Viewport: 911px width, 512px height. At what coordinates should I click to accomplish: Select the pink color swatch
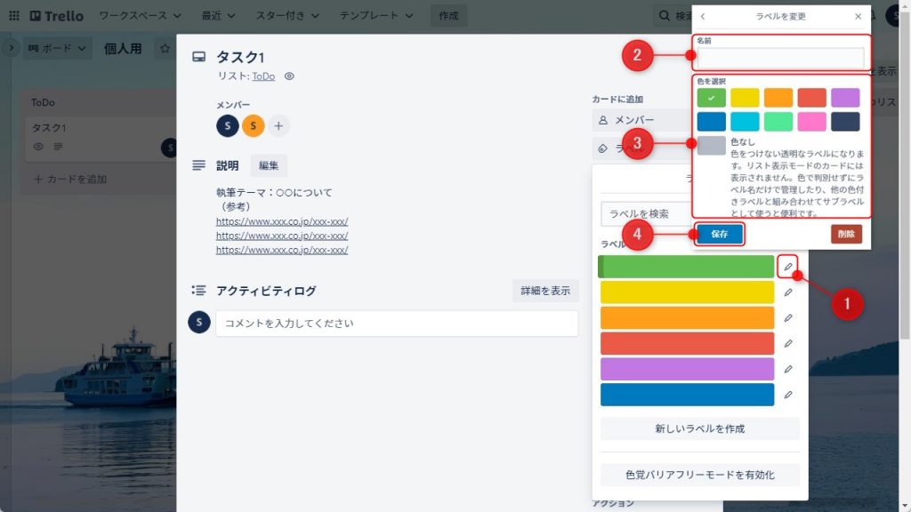(x=811, y=122)
